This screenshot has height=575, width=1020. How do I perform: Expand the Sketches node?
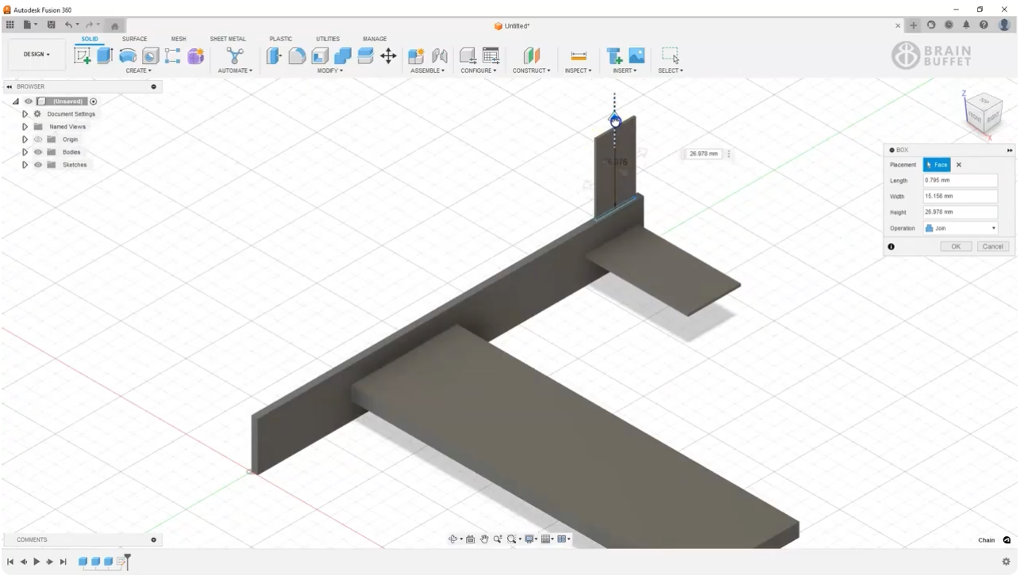click(x=25, y=165)
